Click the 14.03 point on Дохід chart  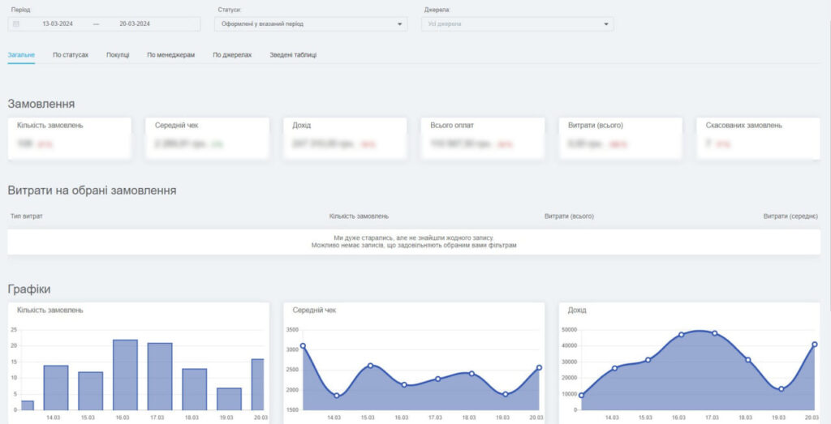614,368
